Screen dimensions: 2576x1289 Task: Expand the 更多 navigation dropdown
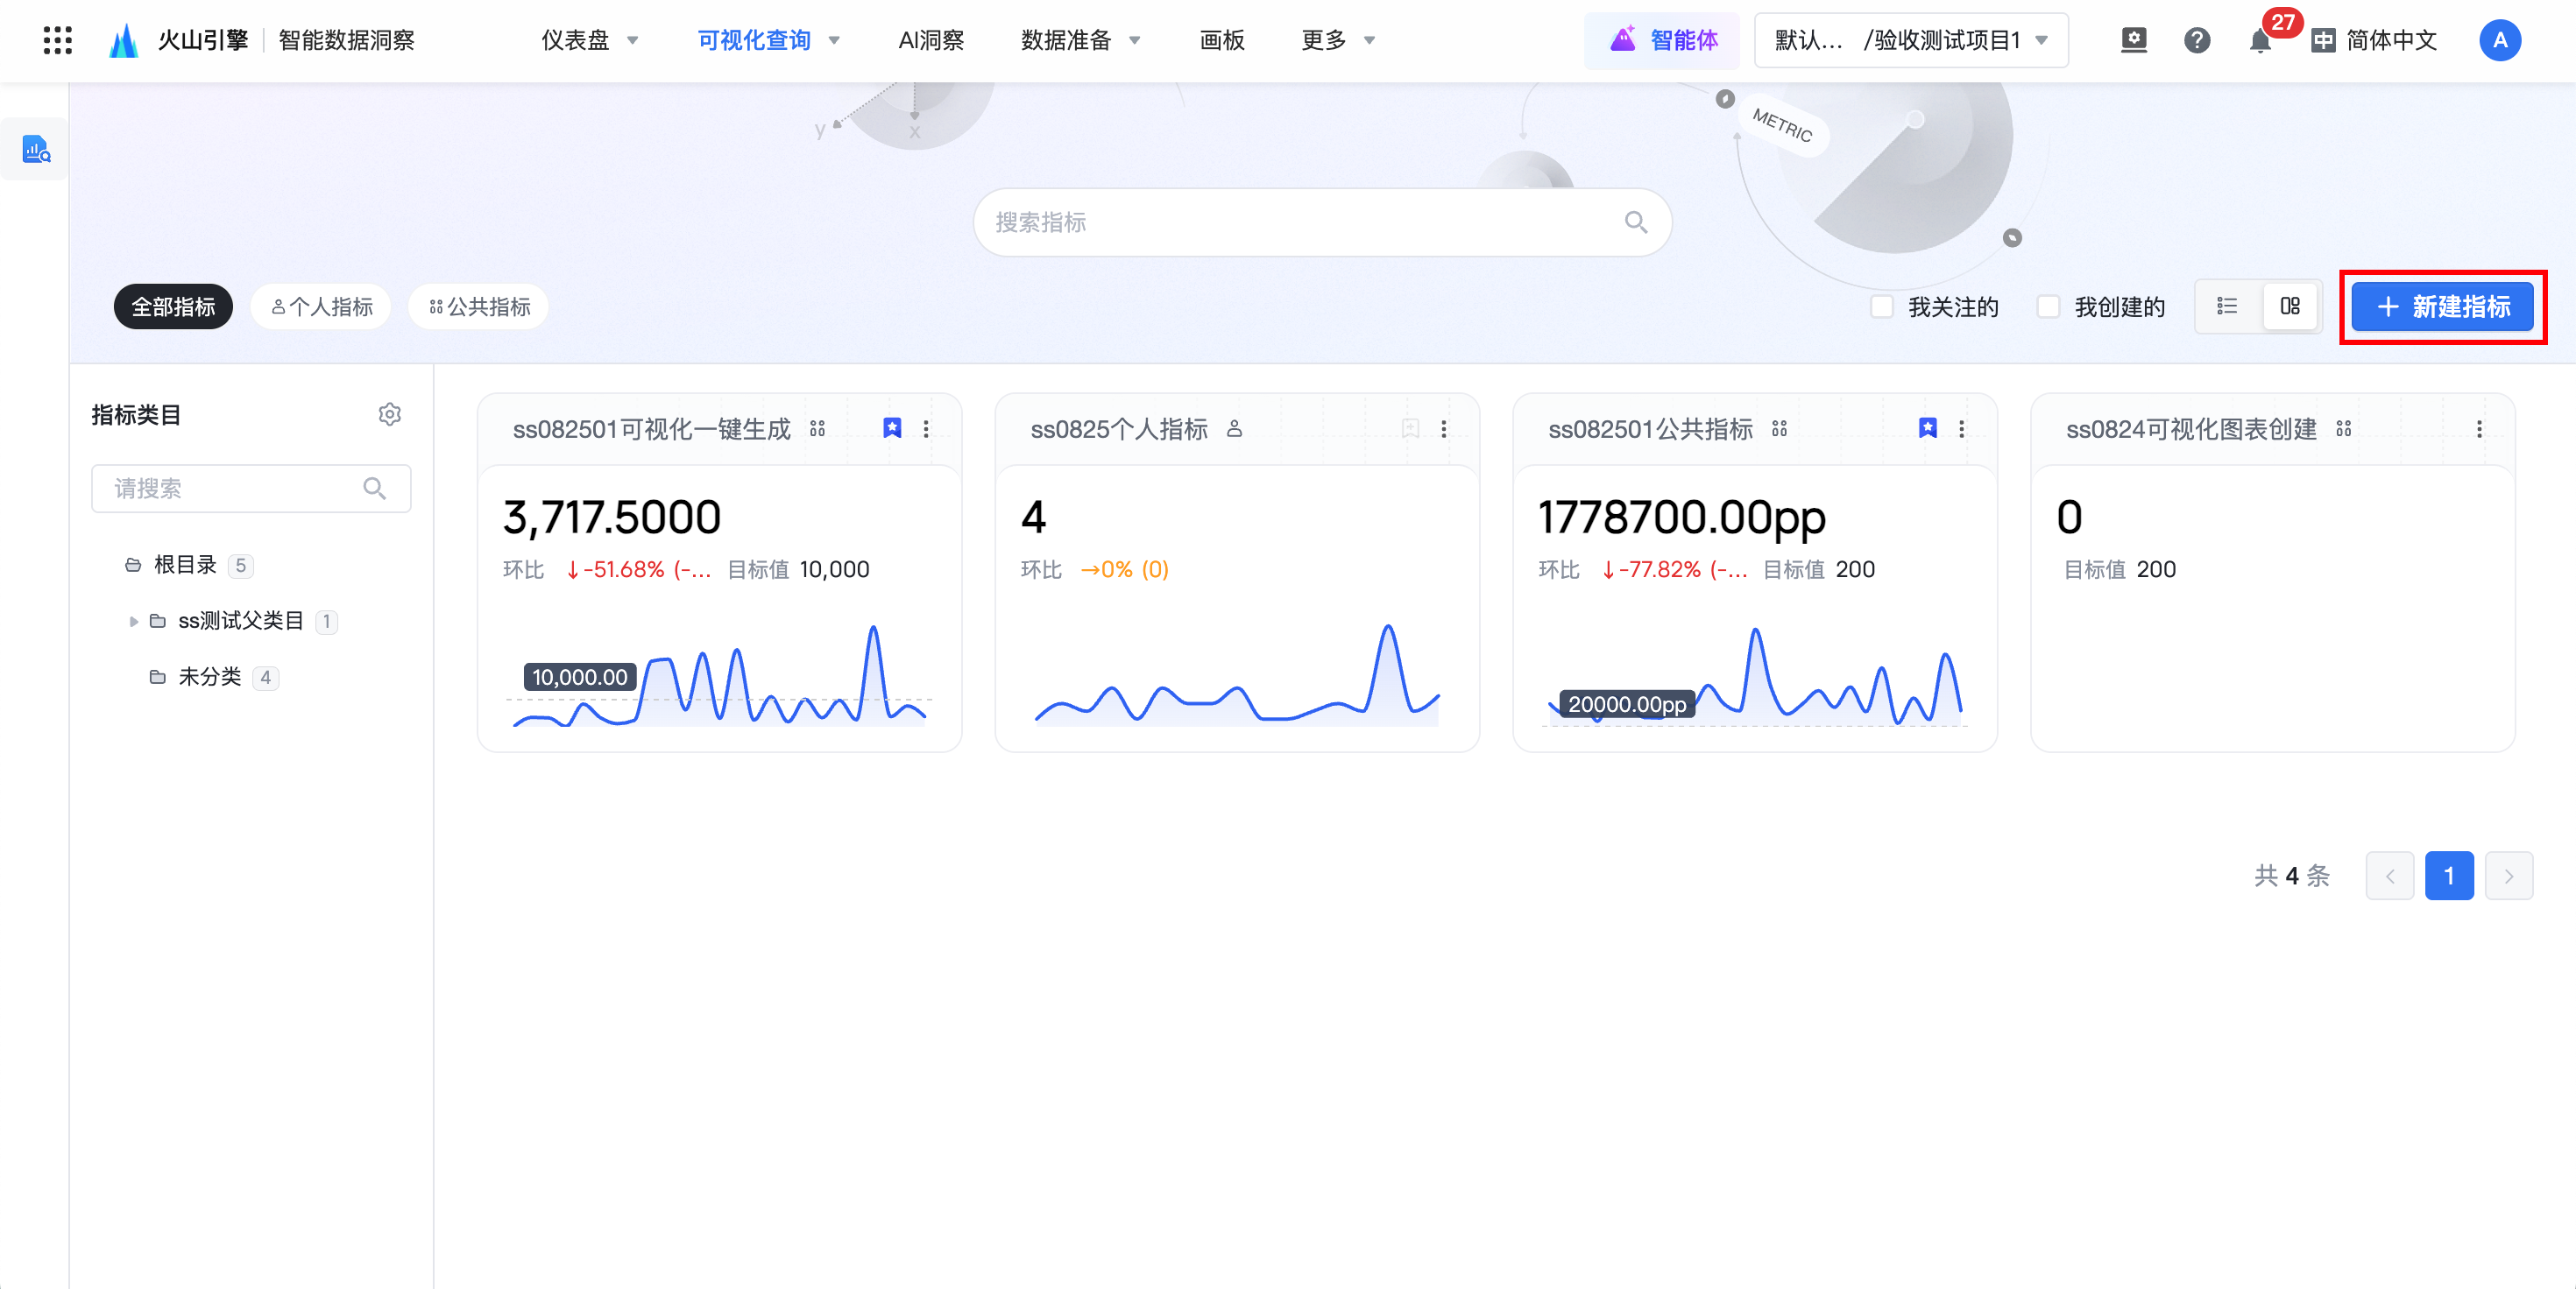tap(1337, 41)
